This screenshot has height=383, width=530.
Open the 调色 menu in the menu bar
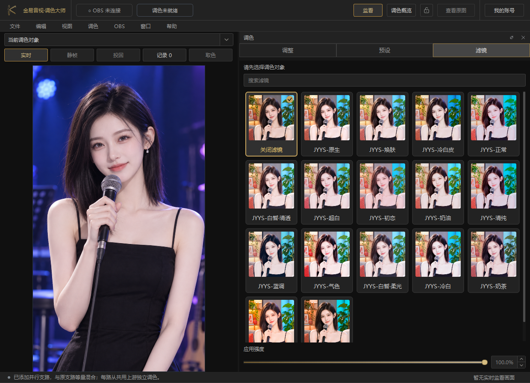[93, 26]
